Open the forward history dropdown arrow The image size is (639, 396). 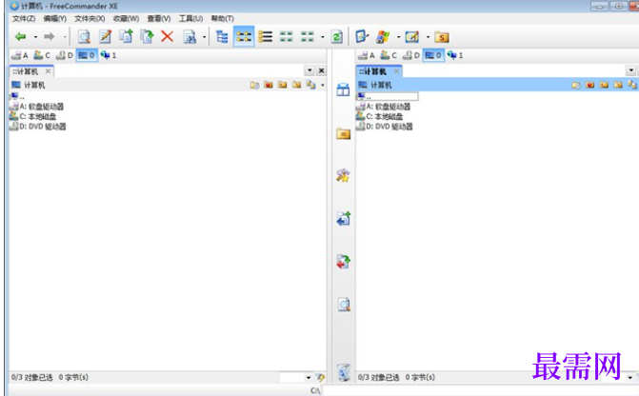[65, 37]
